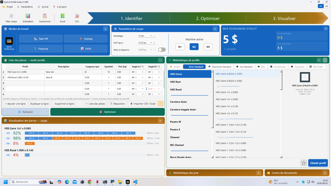
Task: Decrease Kerf value with down arrow
Action: pyautogui.click(x=154, y=43)
